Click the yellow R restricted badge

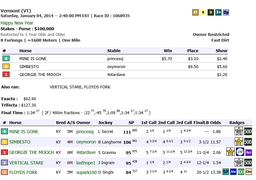203,13
